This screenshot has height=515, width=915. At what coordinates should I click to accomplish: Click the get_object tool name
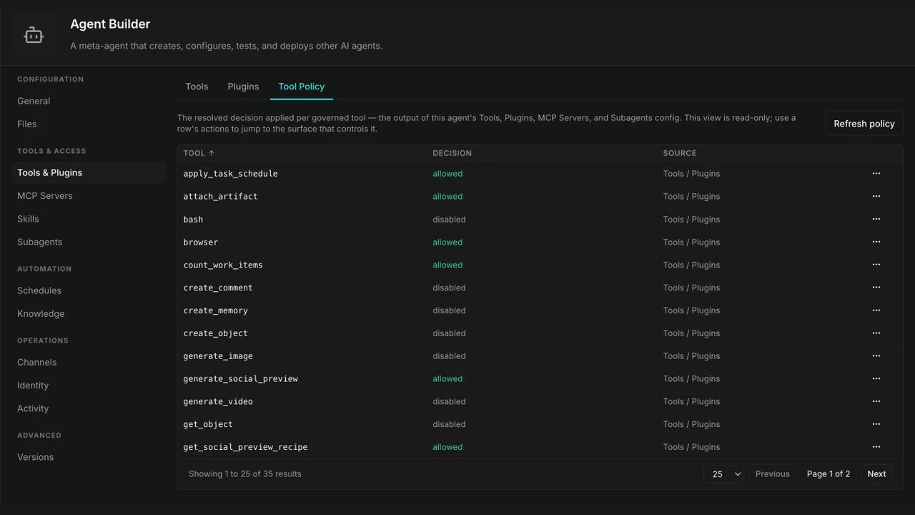point(208,424)
